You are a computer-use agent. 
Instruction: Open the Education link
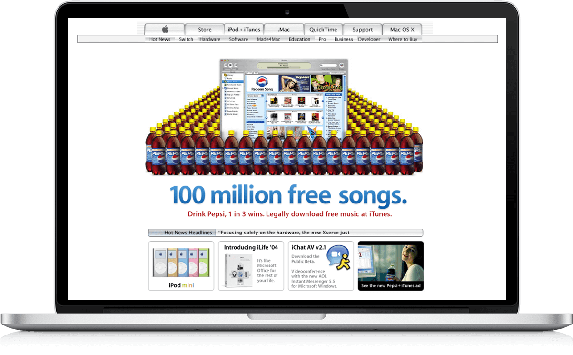point(299,39)
